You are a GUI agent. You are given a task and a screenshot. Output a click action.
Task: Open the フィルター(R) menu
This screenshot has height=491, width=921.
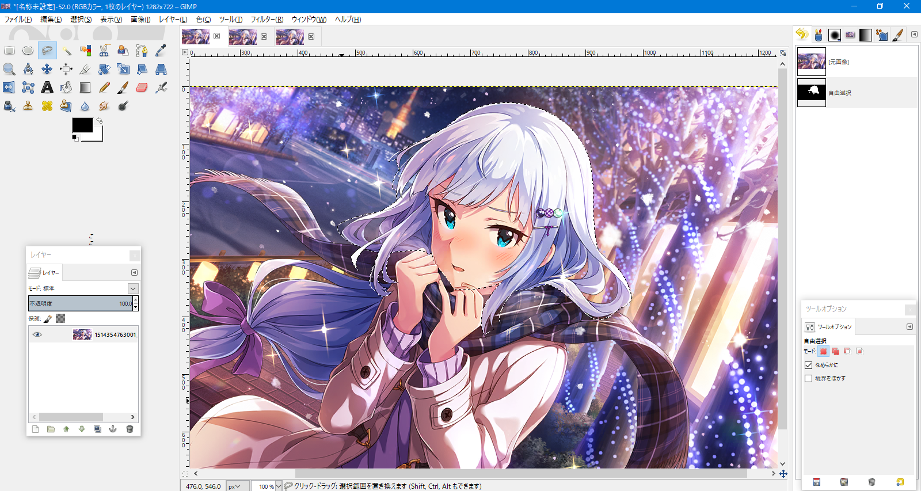tap(267, 19)
